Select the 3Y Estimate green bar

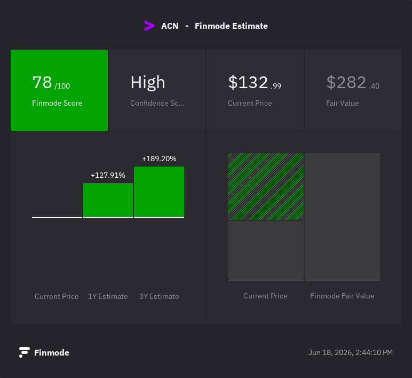(159, 192)
